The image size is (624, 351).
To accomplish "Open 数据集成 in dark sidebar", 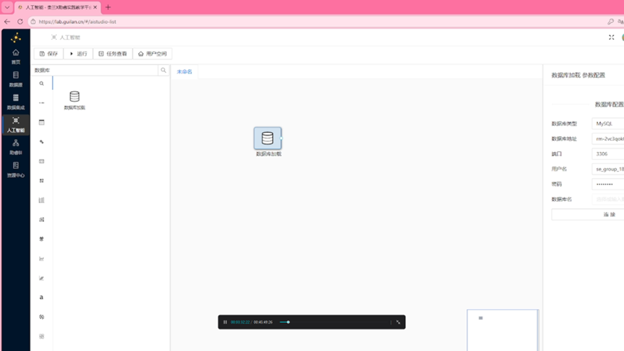I will point(16,102).
